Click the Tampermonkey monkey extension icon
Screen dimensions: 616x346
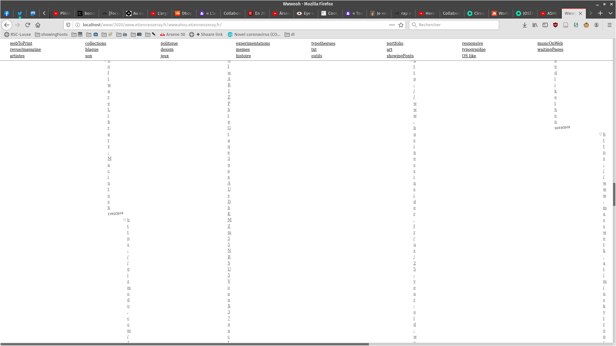point(586,25)
